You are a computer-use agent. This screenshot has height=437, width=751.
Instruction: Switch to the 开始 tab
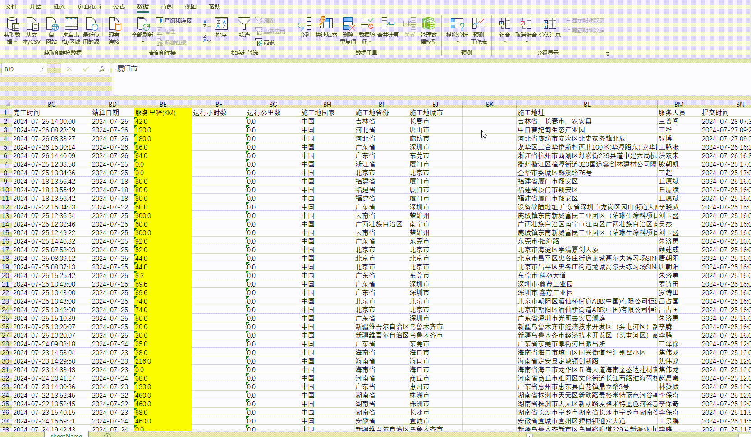tap(35, 6)
